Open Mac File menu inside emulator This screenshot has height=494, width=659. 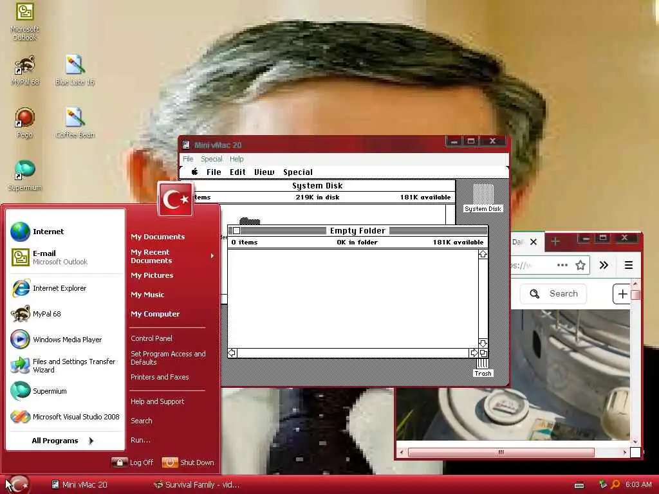(x=214, y=172)
